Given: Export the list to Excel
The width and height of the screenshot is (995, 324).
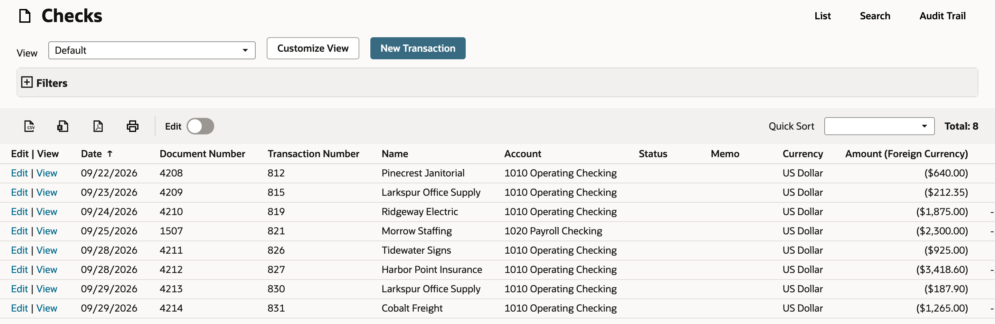Looking at the screenshot, I should coord(63,126).
